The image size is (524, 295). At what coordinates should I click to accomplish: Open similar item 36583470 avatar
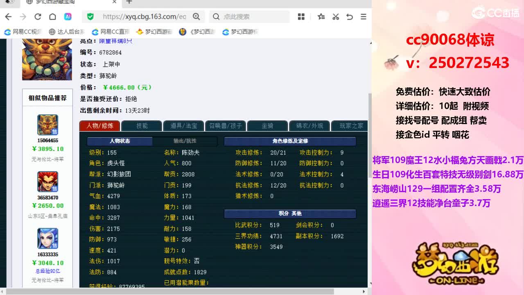pyautogui.click(x=48, y=182)
